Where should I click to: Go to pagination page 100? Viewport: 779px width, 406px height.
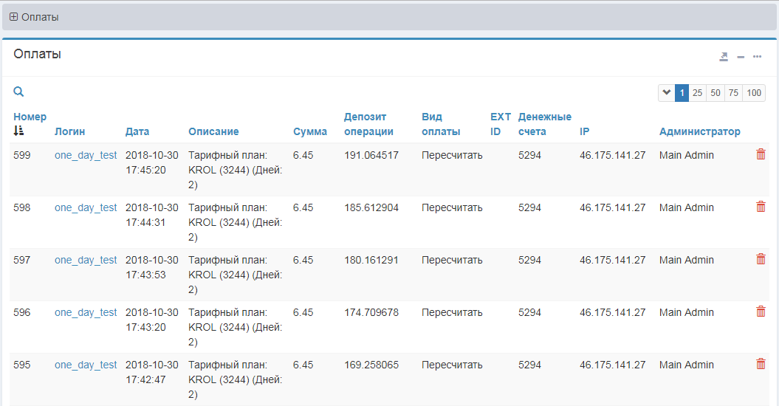753,93
